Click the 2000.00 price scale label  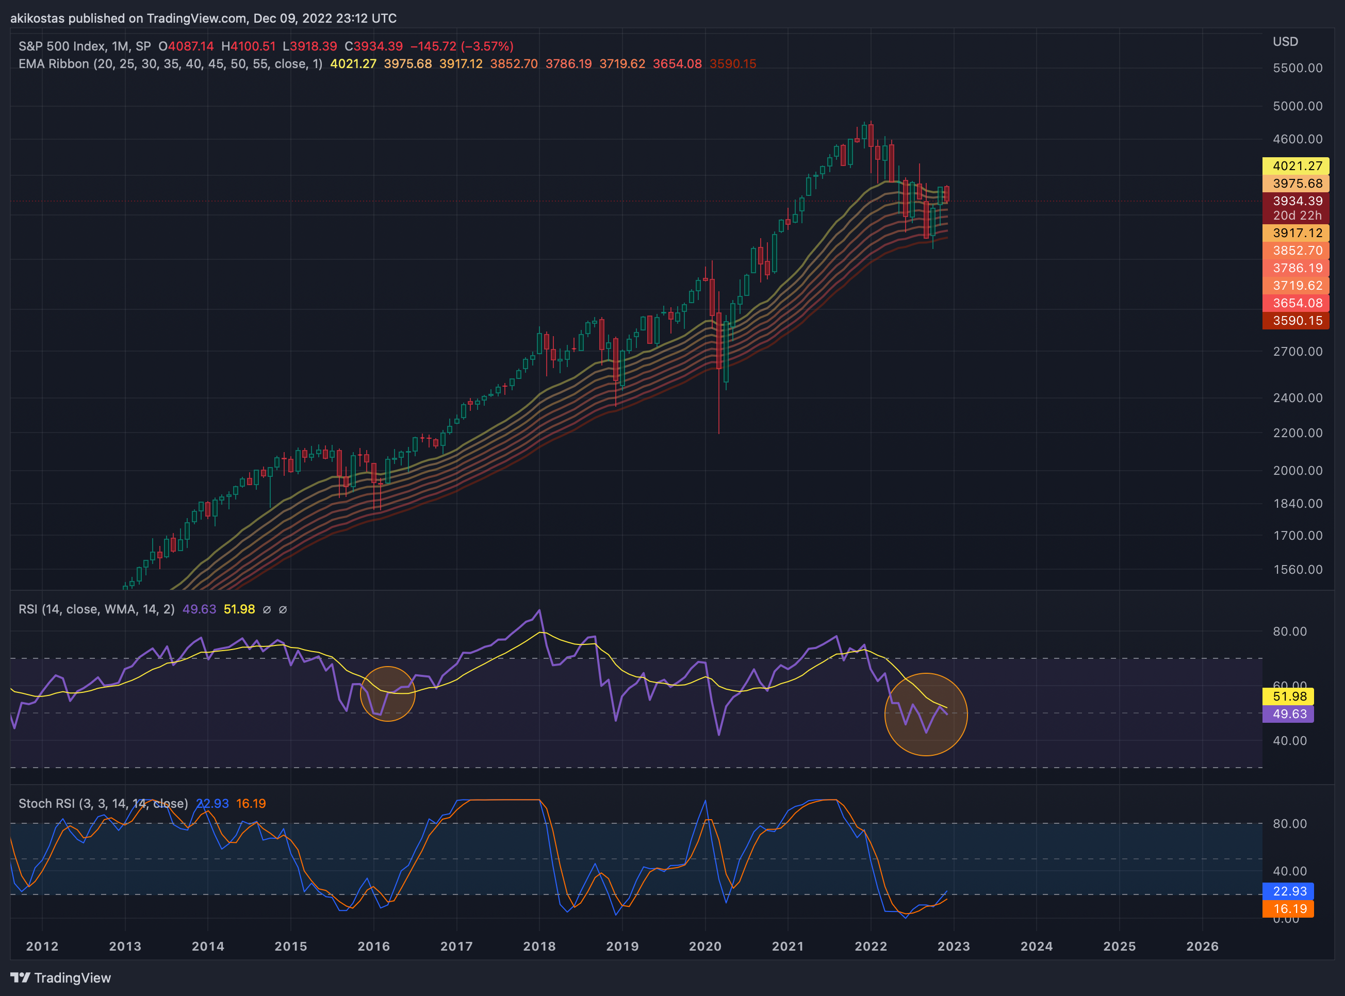pos(1298,470)
